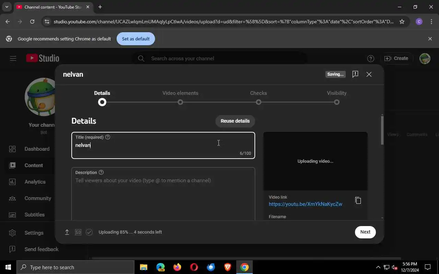The width and height of the screenshot is (439, 274).
Task: Click the send feedback icon in dialog header
Action: point(355,74)
